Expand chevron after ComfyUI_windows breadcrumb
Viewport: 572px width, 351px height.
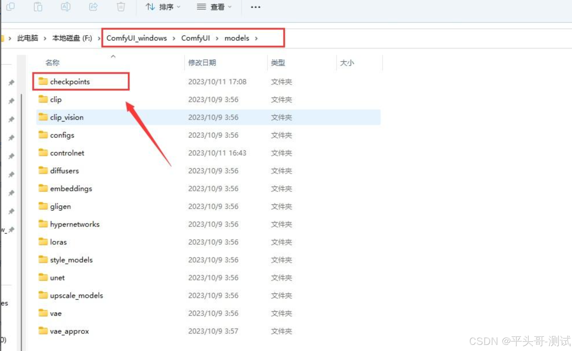pos(174,38)
